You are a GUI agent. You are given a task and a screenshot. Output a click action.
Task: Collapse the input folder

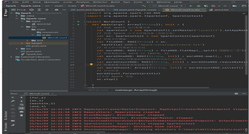(22, 21)
